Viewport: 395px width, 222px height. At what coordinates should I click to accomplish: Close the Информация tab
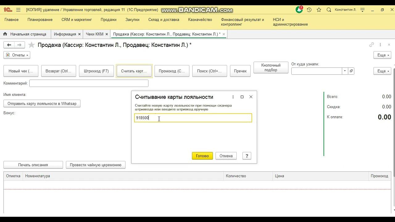[79, 34]
